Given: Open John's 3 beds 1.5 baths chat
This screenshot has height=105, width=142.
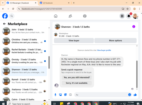Looking at the screenshot, I should 24,31.
